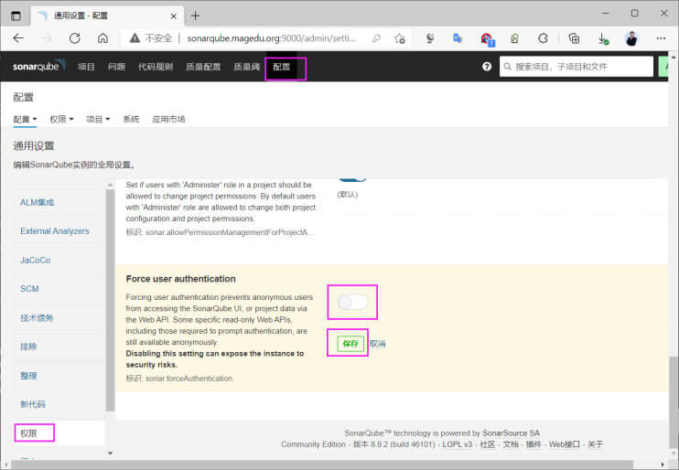The image size is (679, 470).
Task: Click the category list scroll-up arrow
Action: point(110,185)
